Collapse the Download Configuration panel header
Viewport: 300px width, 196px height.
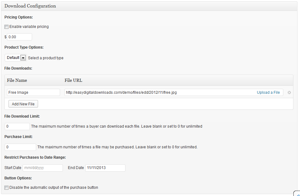tap(149, 6)
